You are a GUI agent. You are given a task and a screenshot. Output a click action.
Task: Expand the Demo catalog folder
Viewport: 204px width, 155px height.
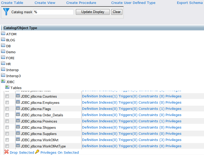coord(3,52)
